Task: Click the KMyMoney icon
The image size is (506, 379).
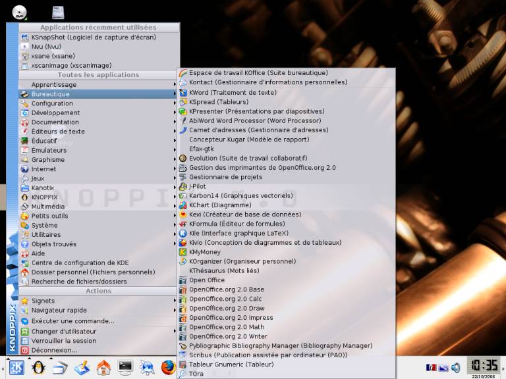Action: pyautogui.click(x=183, y=252)
